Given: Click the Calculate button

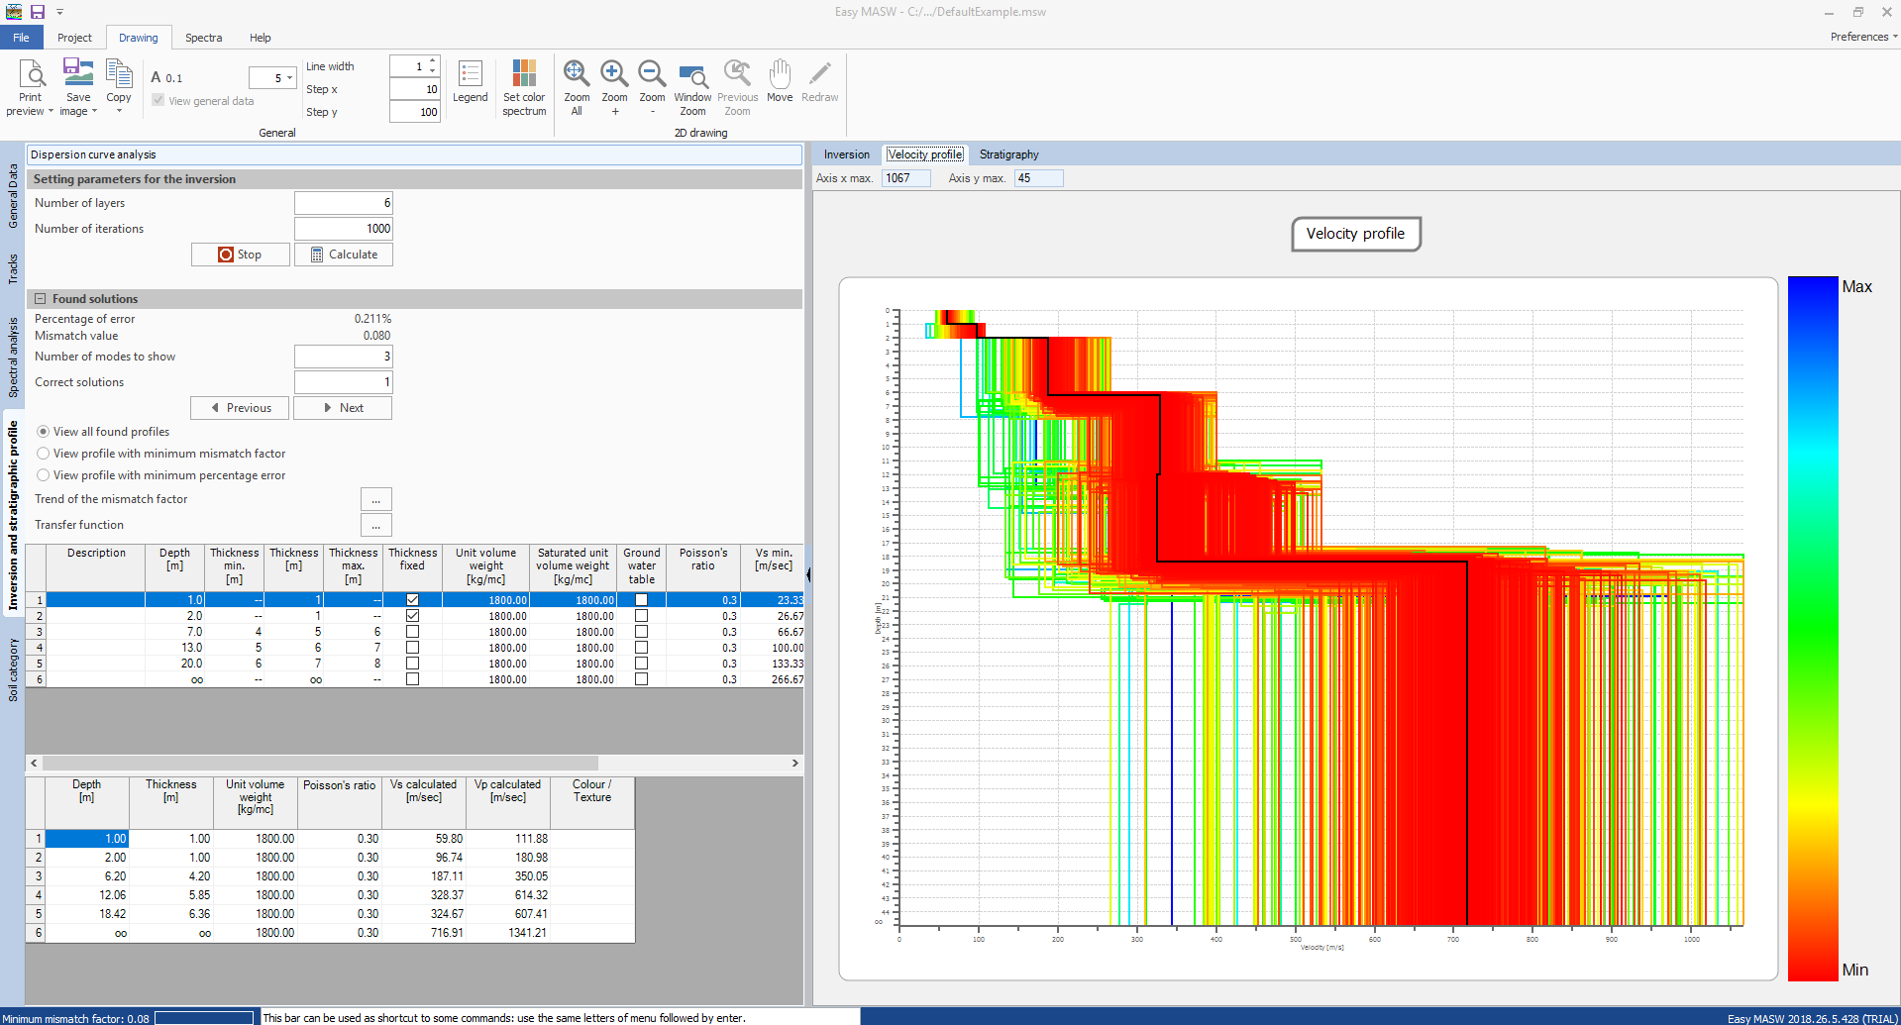Looking at the screenshot, I should point(344,255).
